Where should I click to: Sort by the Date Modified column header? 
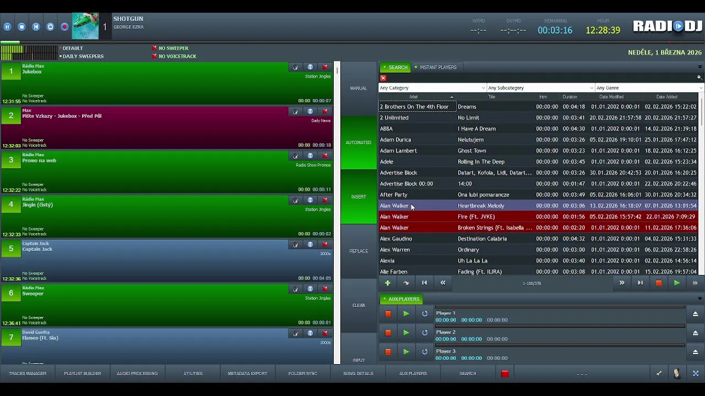[x=611, y=97]
